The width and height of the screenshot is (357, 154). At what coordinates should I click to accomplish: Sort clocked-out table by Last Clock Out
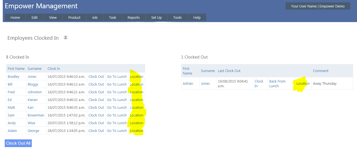229,71
